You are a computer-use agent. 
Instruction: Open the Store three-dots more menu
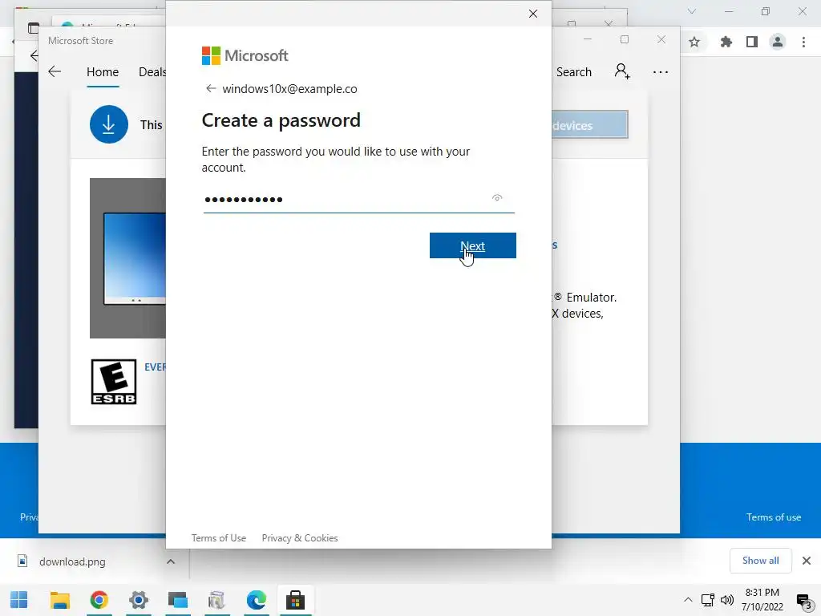click(661, 71)
